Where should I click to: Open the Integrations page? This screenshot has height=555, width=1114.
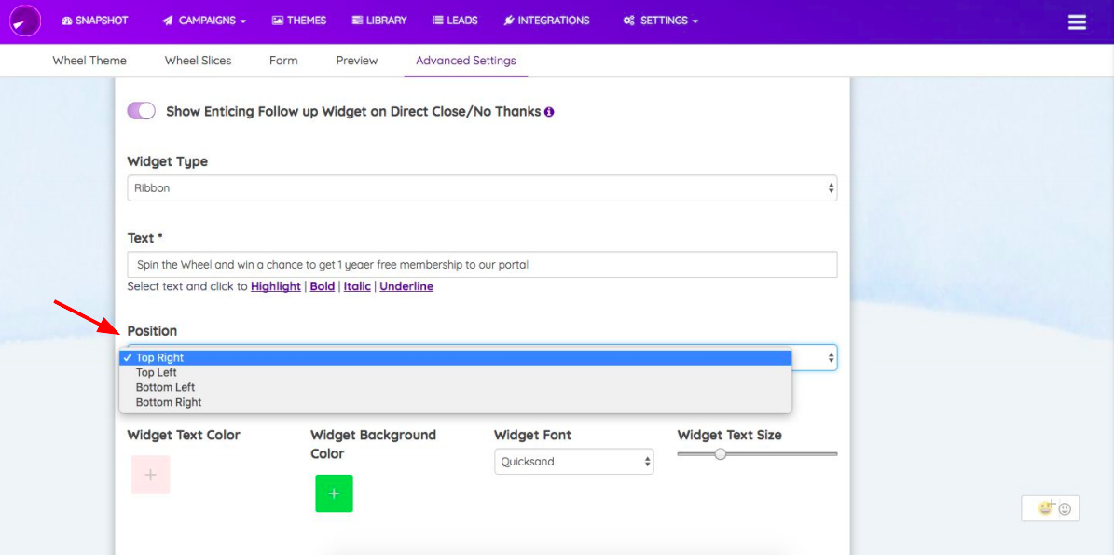546,21
